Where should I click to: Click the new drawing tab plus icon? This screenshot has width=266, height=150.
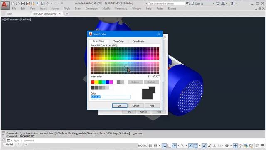(x=67, y=14)
